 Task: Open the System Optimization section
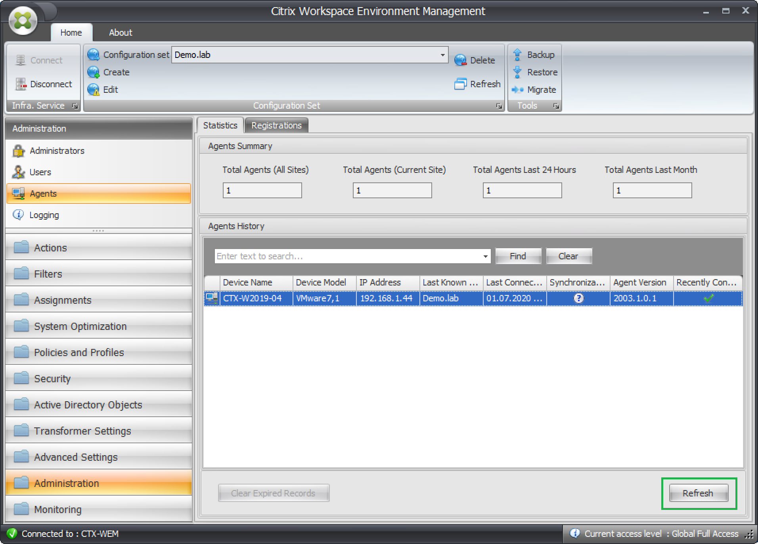(80, 326)
